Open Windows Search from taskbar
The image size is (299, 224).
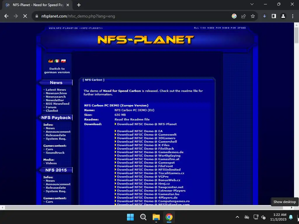tap(143, 217)
